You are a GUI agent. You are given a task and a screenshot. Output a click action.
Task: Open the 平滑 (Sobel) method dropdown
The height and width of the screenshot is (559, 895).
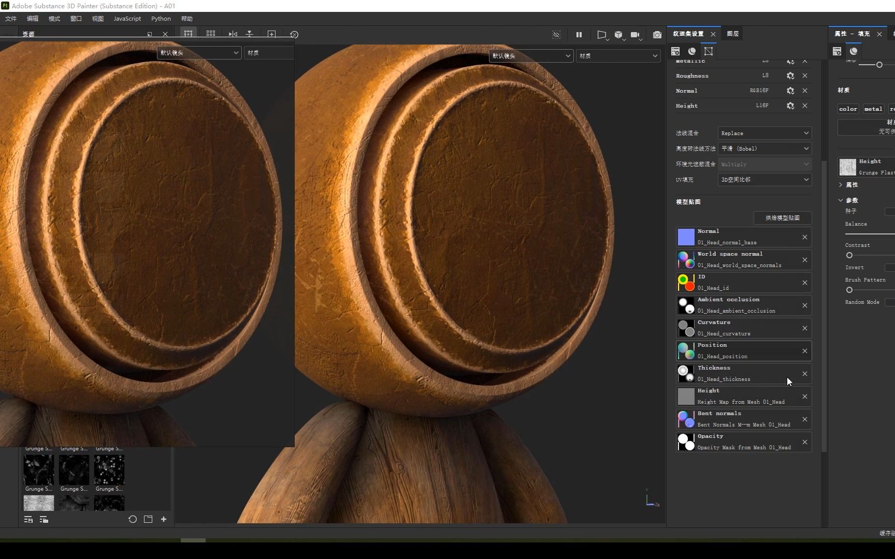(764, 149)
